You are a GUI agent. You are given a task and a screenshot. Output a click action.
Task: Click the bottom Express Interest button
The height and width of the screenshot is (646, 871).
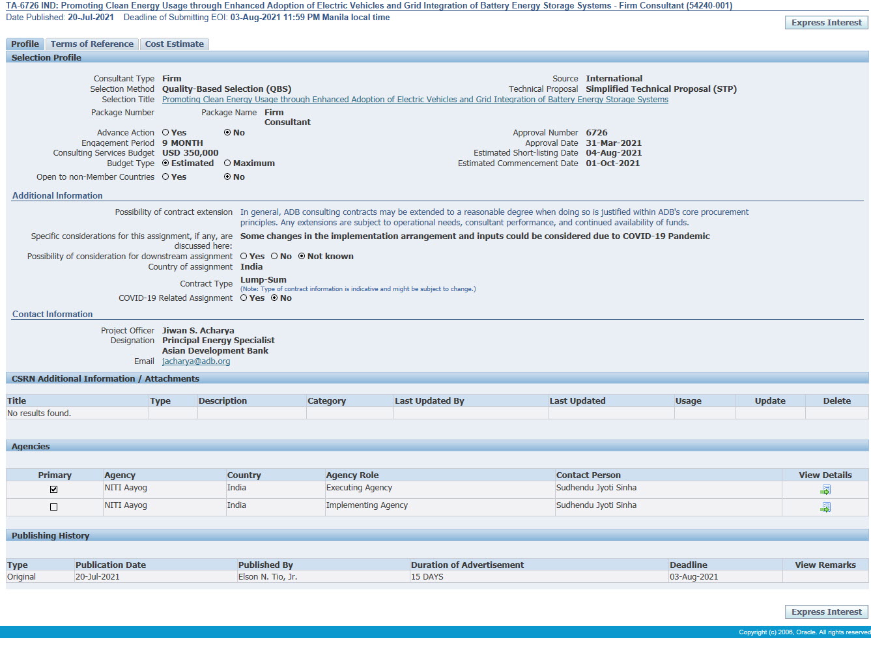point(826,611)
